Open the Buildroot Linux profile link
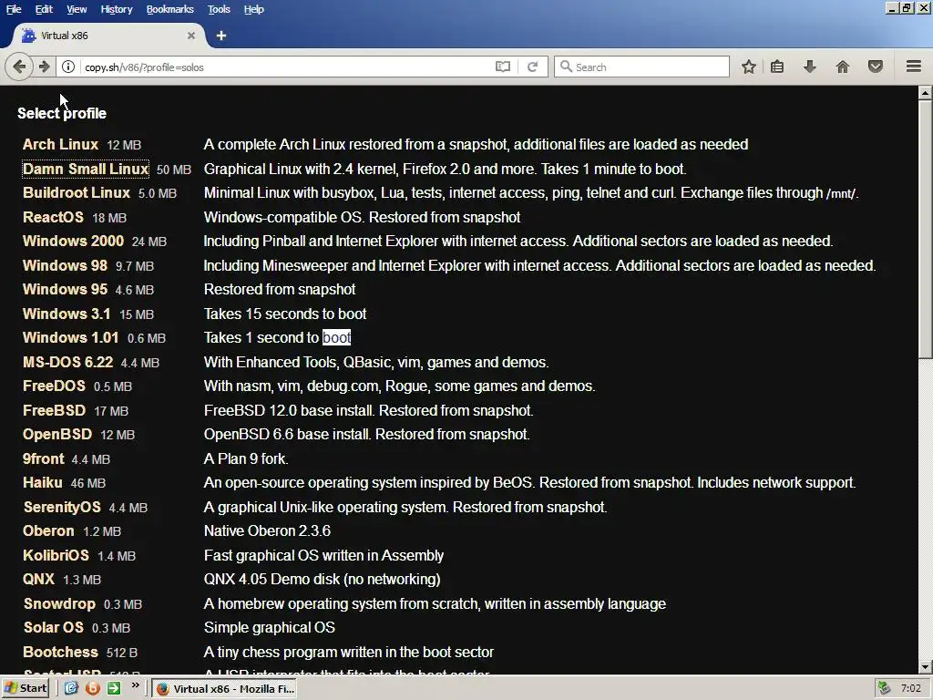 tap(77, 193)
